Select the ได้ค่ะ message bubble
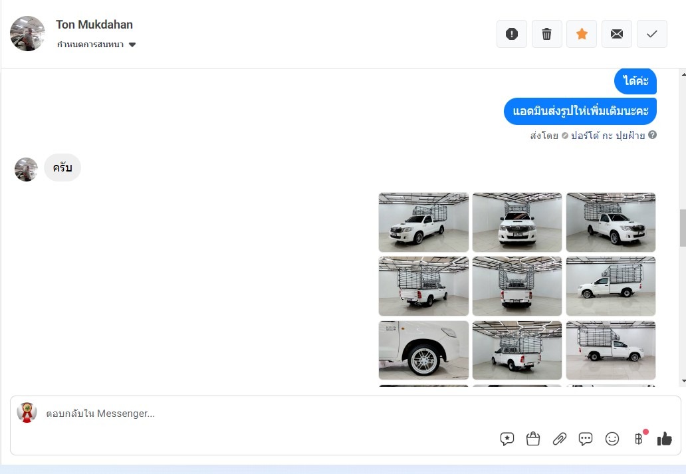 point(635,81)
